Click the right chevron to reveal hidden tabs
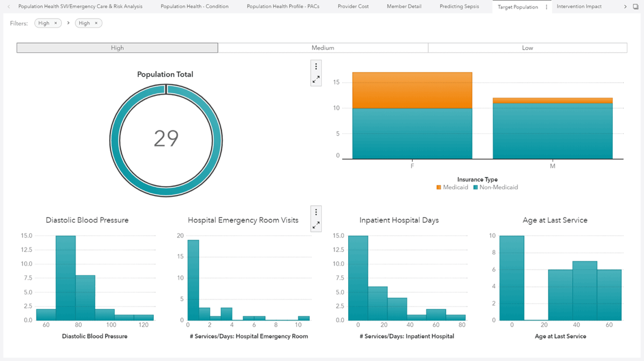 pos(625,7)
